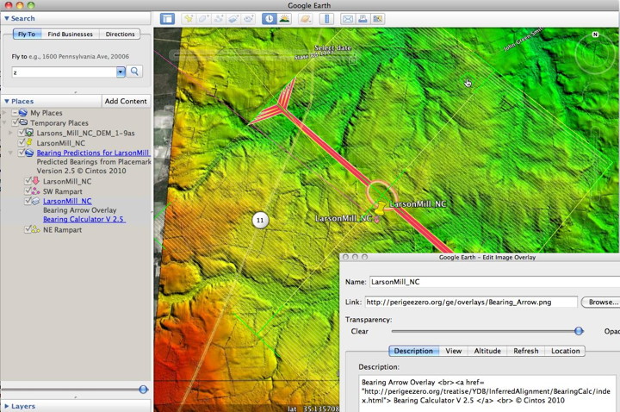Toggle the sidebar visibility toolbar icon
620x412 pixels.
pos(167,18)
